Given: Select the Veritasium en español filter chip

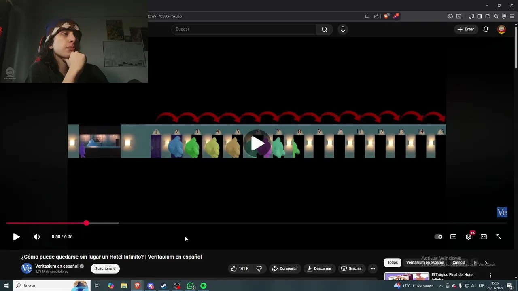Looking at the screenshot, I should point(425,263).
